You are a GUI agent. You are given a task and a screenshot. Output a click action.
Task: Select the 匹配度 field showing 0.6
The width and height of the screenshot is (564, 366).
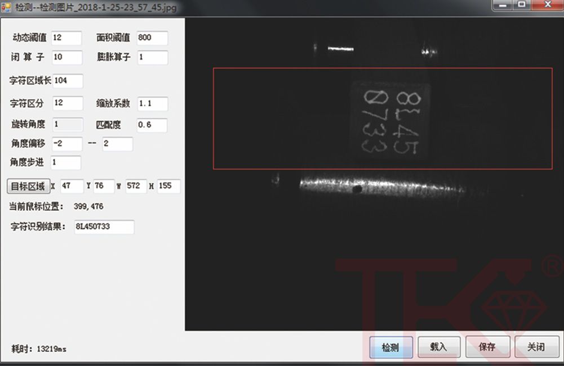(x=152, y=125)
